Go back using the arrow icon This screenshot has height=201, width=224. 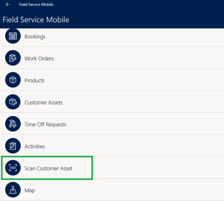(x=8, y=5)
